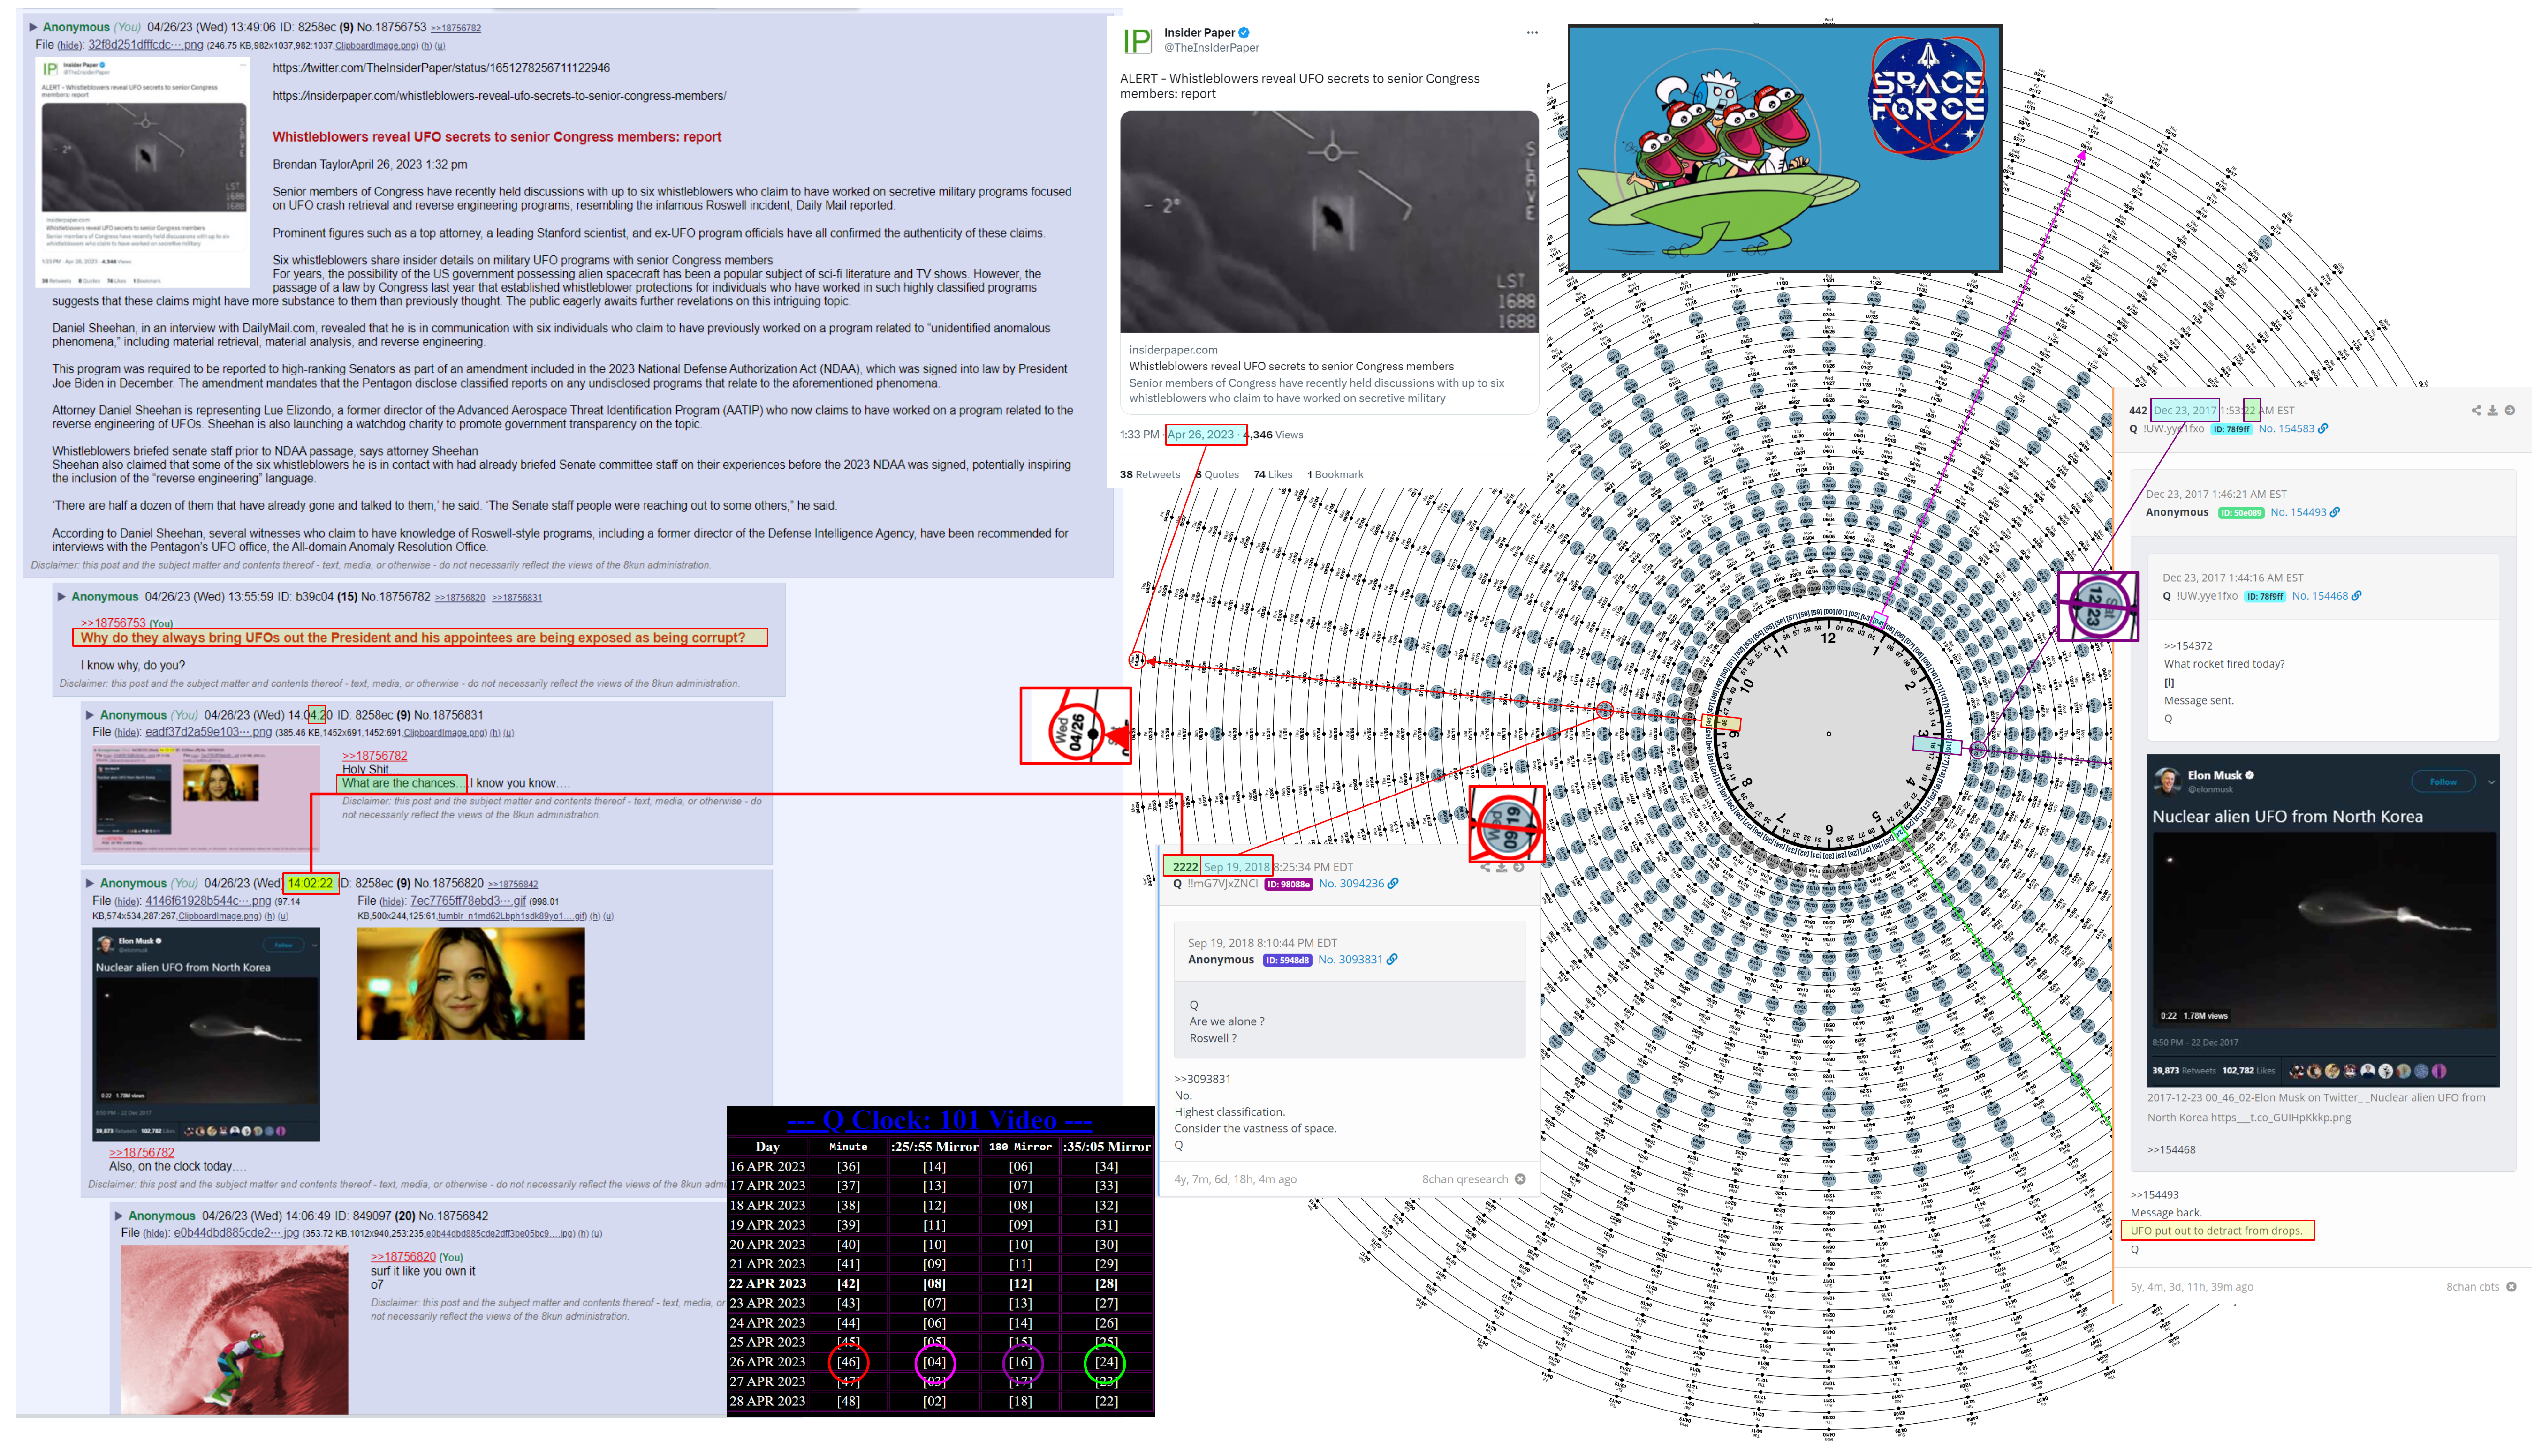Screen dimensions: 2534x1456
Task: Expand post No.18756782 triangle menu
Action: [61, 597]
